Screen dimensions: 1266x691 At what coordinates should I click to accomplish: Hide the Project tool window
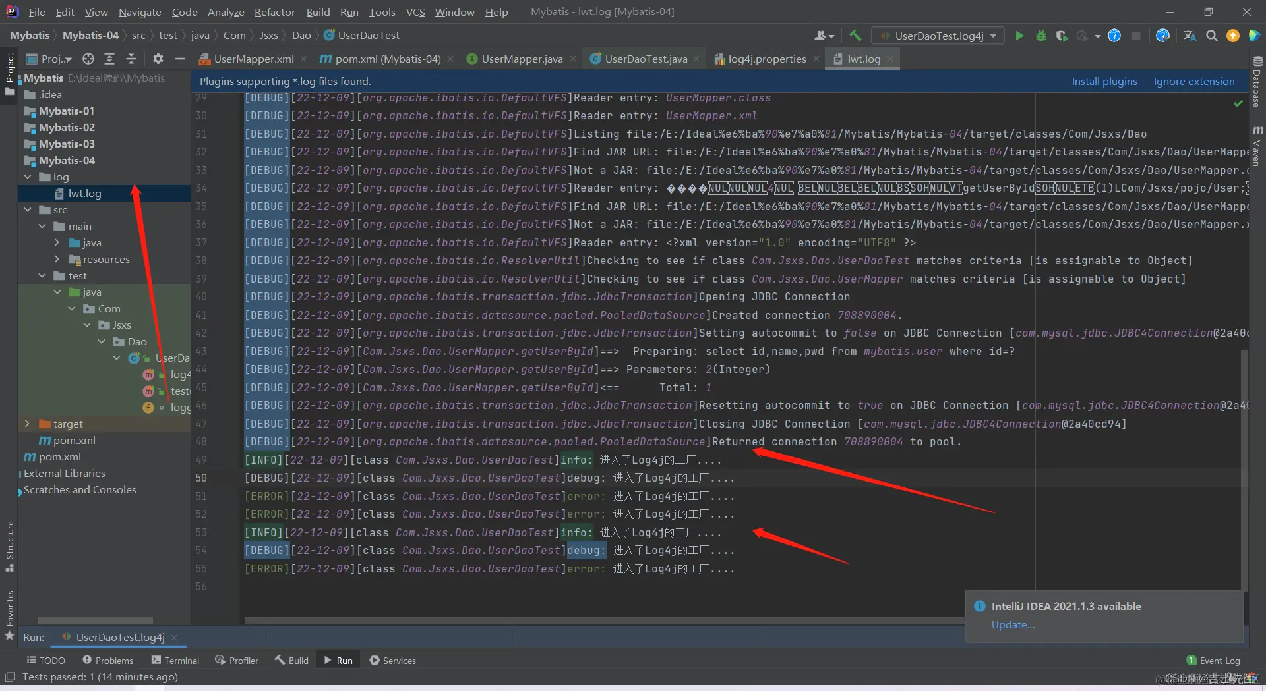coord(179,59)
